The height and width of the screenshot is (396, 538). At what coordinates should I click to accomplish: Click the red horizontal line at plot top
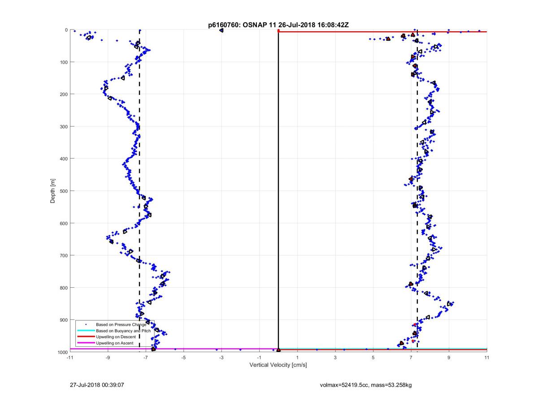382,31
